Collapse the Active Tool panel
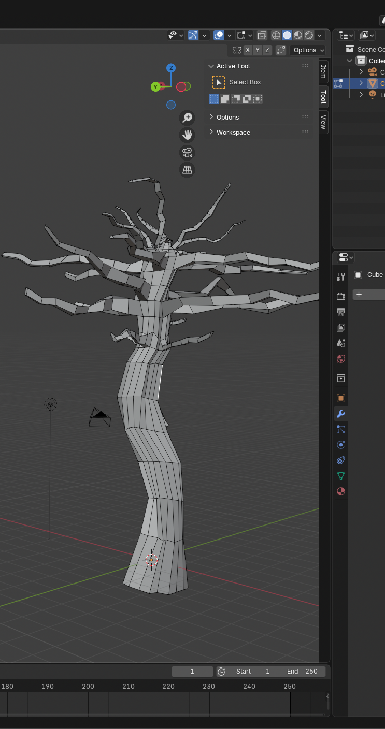Viewport: 385px width, 729px height. pos(211,66)
